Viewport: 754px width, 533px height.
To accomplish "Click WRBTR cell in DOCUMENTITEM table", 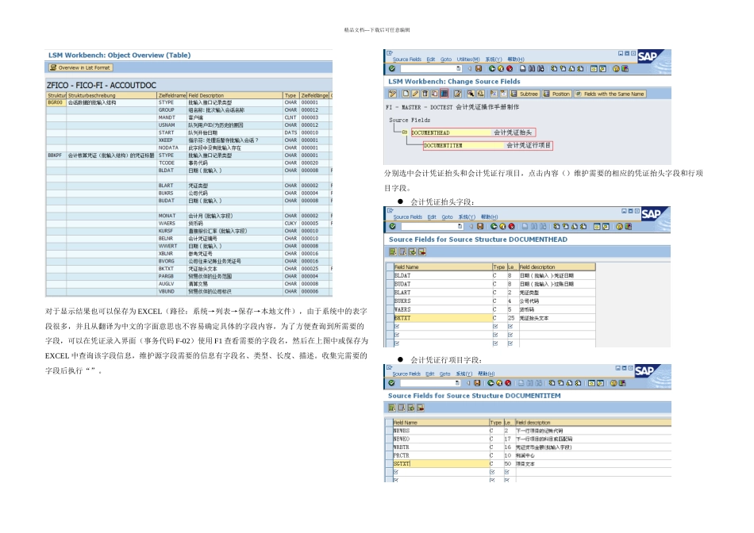I will 440,447.
